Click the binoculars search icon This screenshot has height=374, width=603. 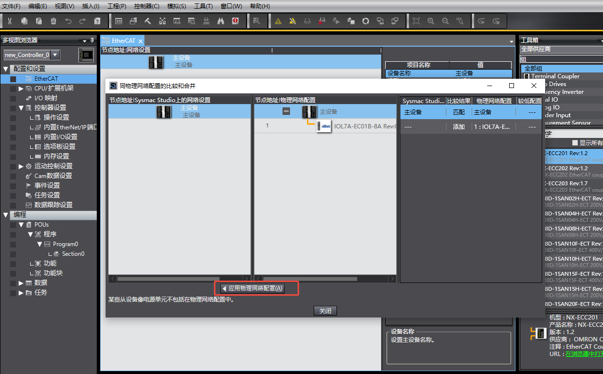click(221, 21)
